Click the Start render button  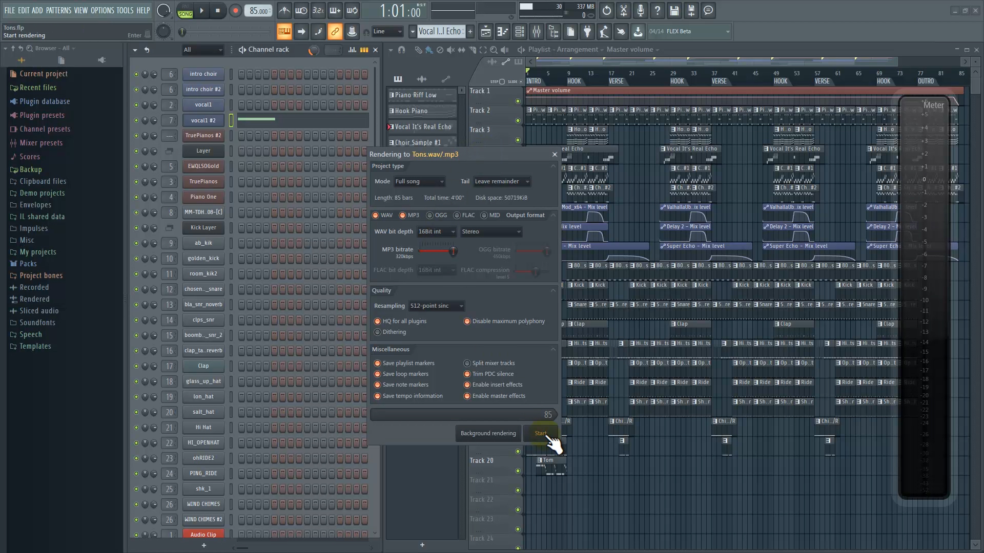pyautogui.click(x=541, y=433)
